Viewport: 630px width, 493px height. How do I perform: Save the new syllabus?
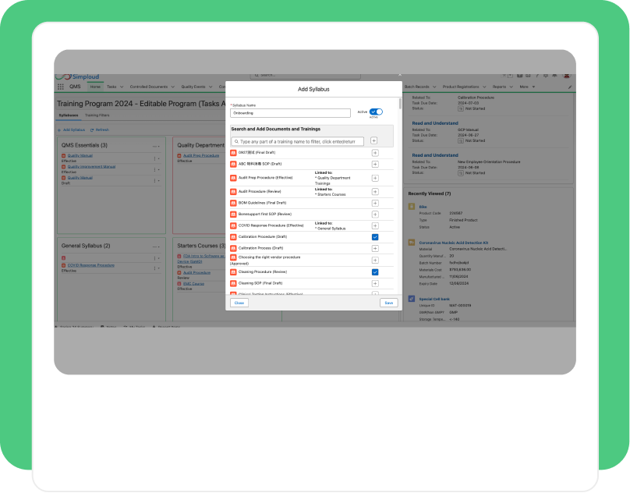(x=388, y=303)
